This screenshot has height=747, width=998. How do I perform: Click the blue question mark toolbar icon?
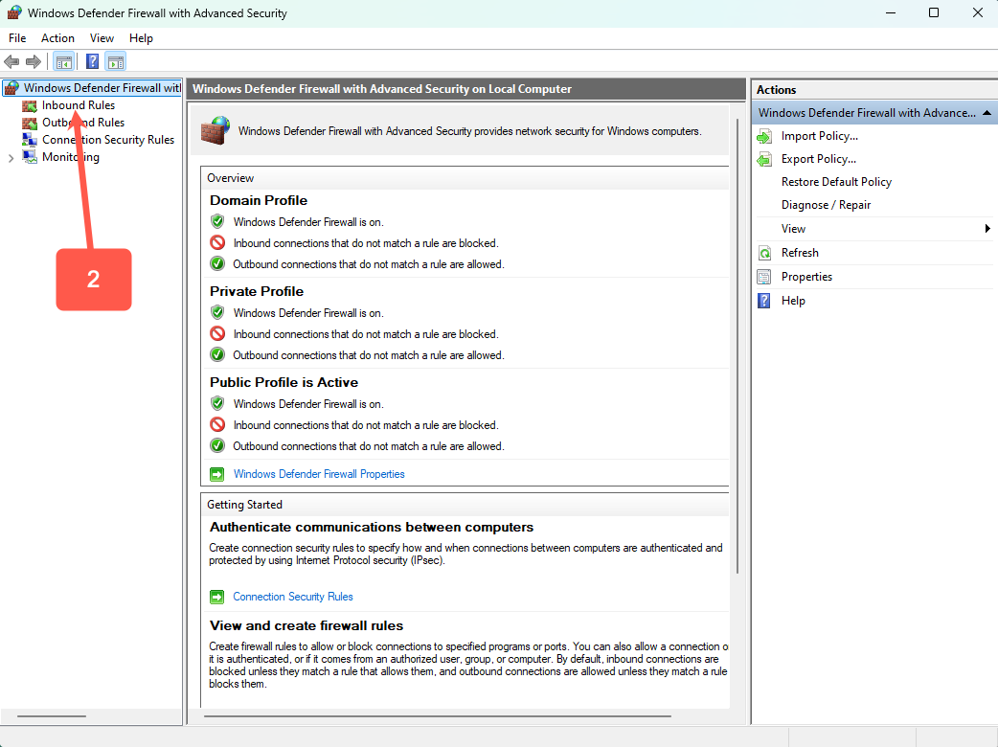click(92, 62)
